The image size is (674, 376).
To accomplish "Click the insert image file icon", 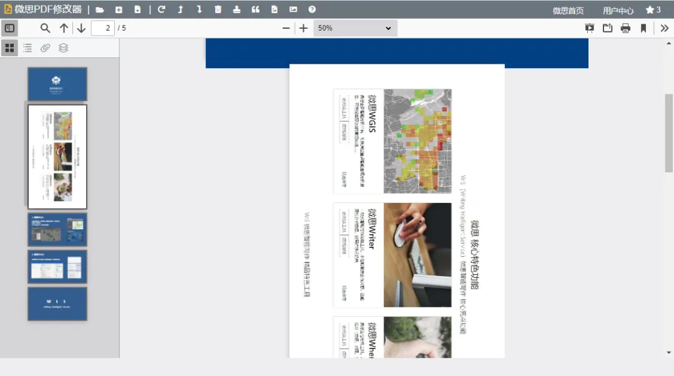I will coord(274,9).
